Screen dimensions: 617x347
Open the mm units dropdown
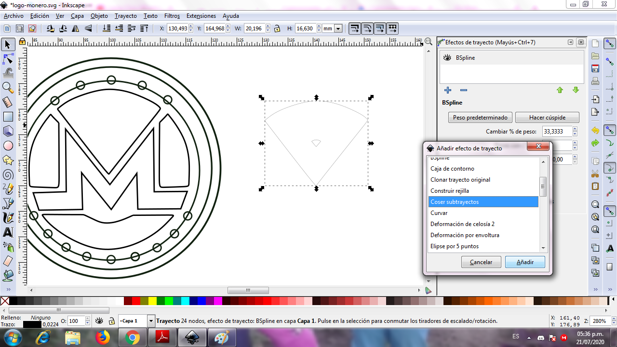point(338,28)
